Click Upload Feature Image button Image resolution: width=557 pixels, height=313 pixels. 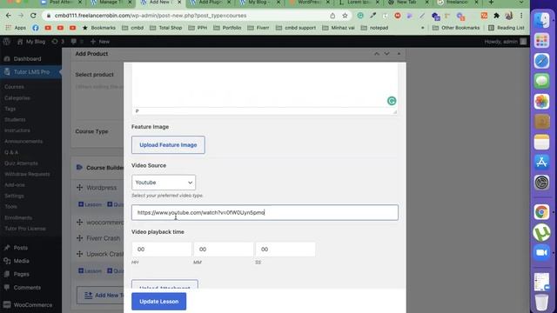point(168,145)
